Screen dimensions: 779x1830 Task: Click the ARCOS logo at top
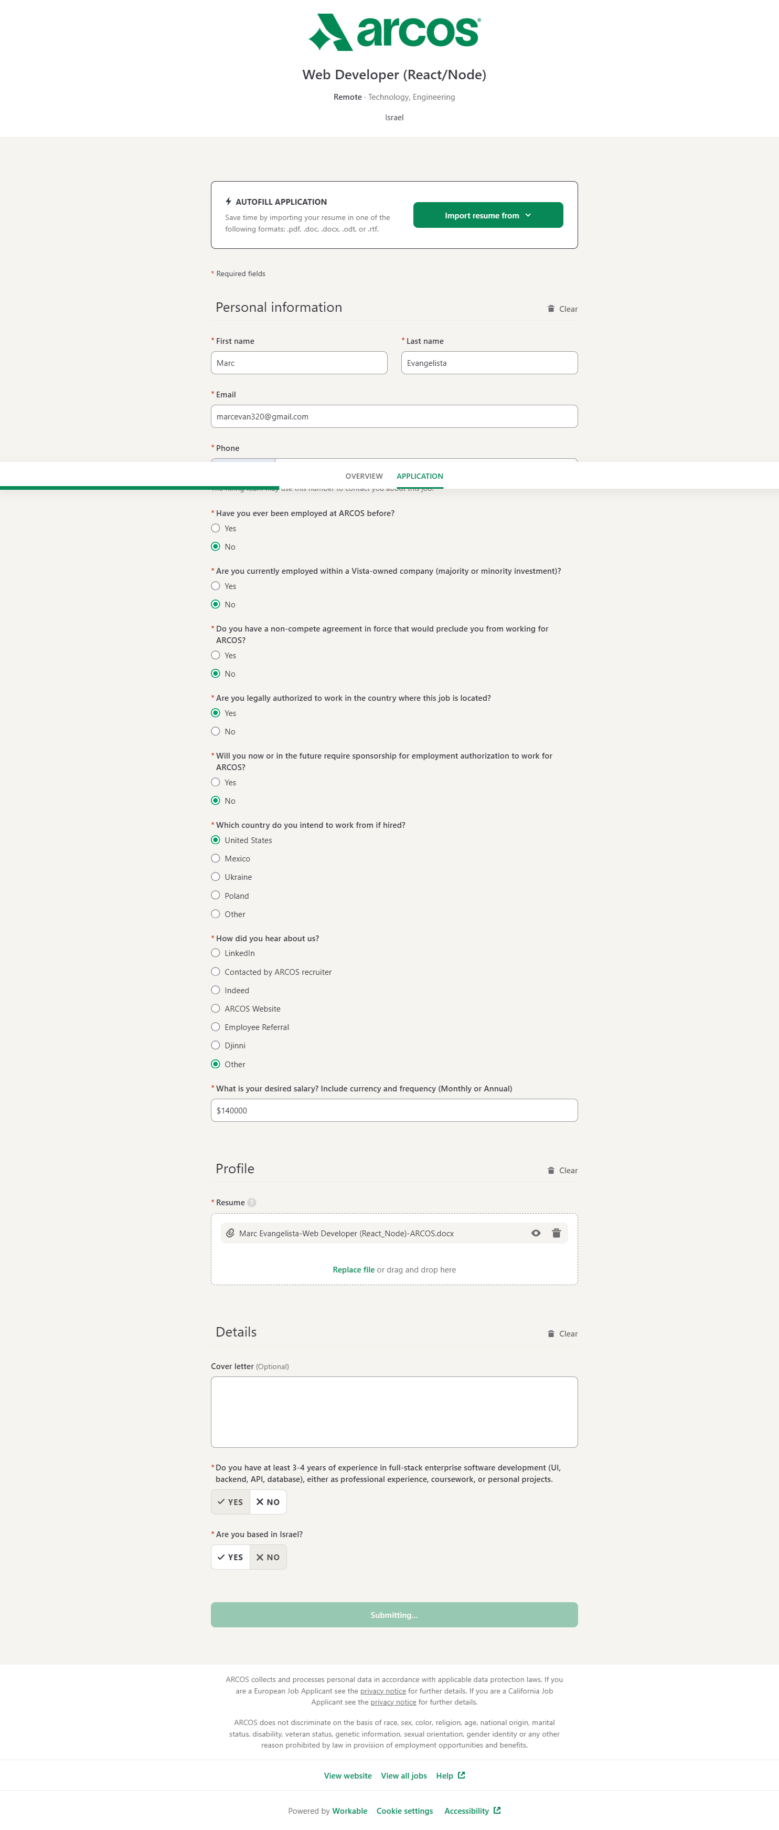point(394,32)
